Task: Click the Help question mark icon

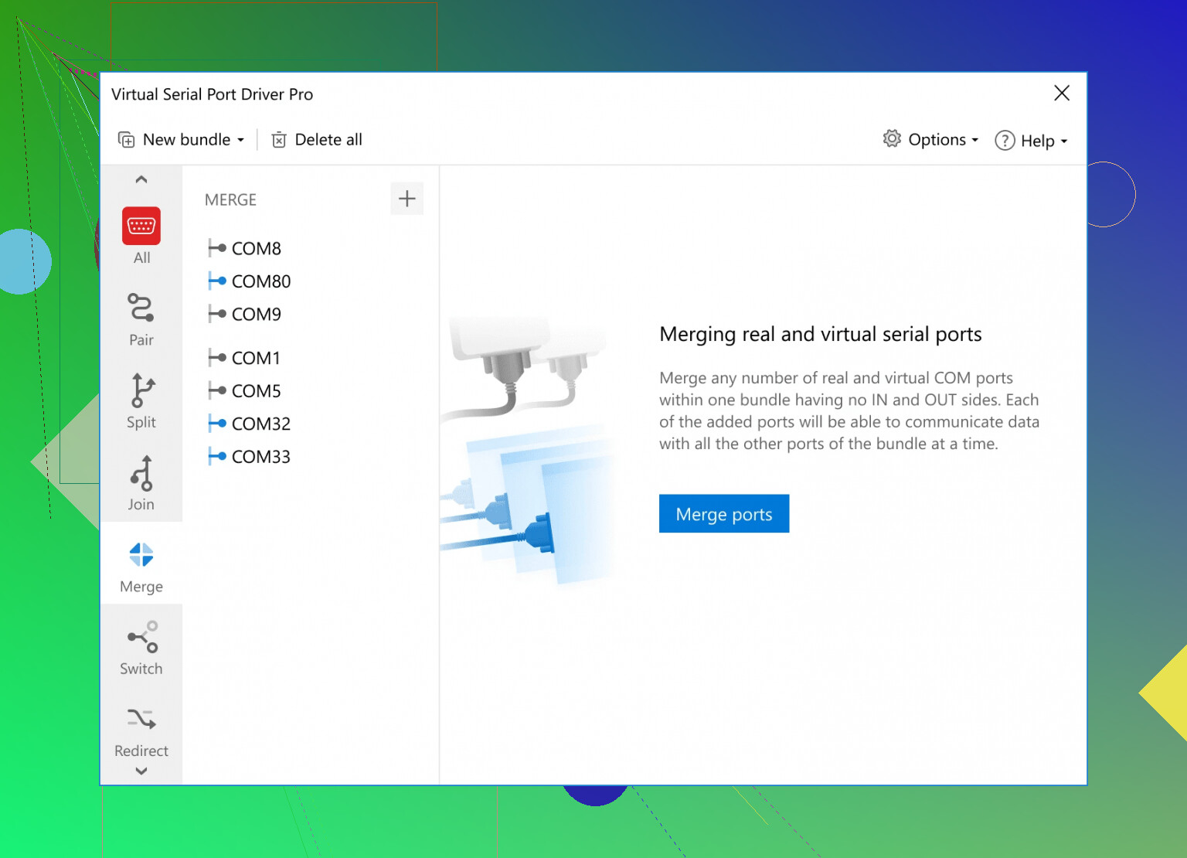Action: point(1005,141)
